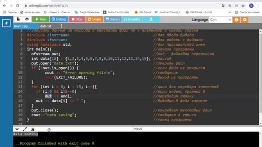
Task: Open the Сервисы apps shortcut
Action: click(x=10, y=12)
